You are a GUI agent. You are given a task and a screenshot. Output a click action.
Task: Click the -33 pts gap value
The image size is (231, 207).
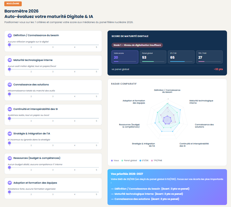218,69
